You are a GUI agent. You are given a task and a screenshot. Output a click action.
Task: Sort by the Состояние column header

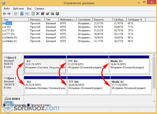click(85, 20)
